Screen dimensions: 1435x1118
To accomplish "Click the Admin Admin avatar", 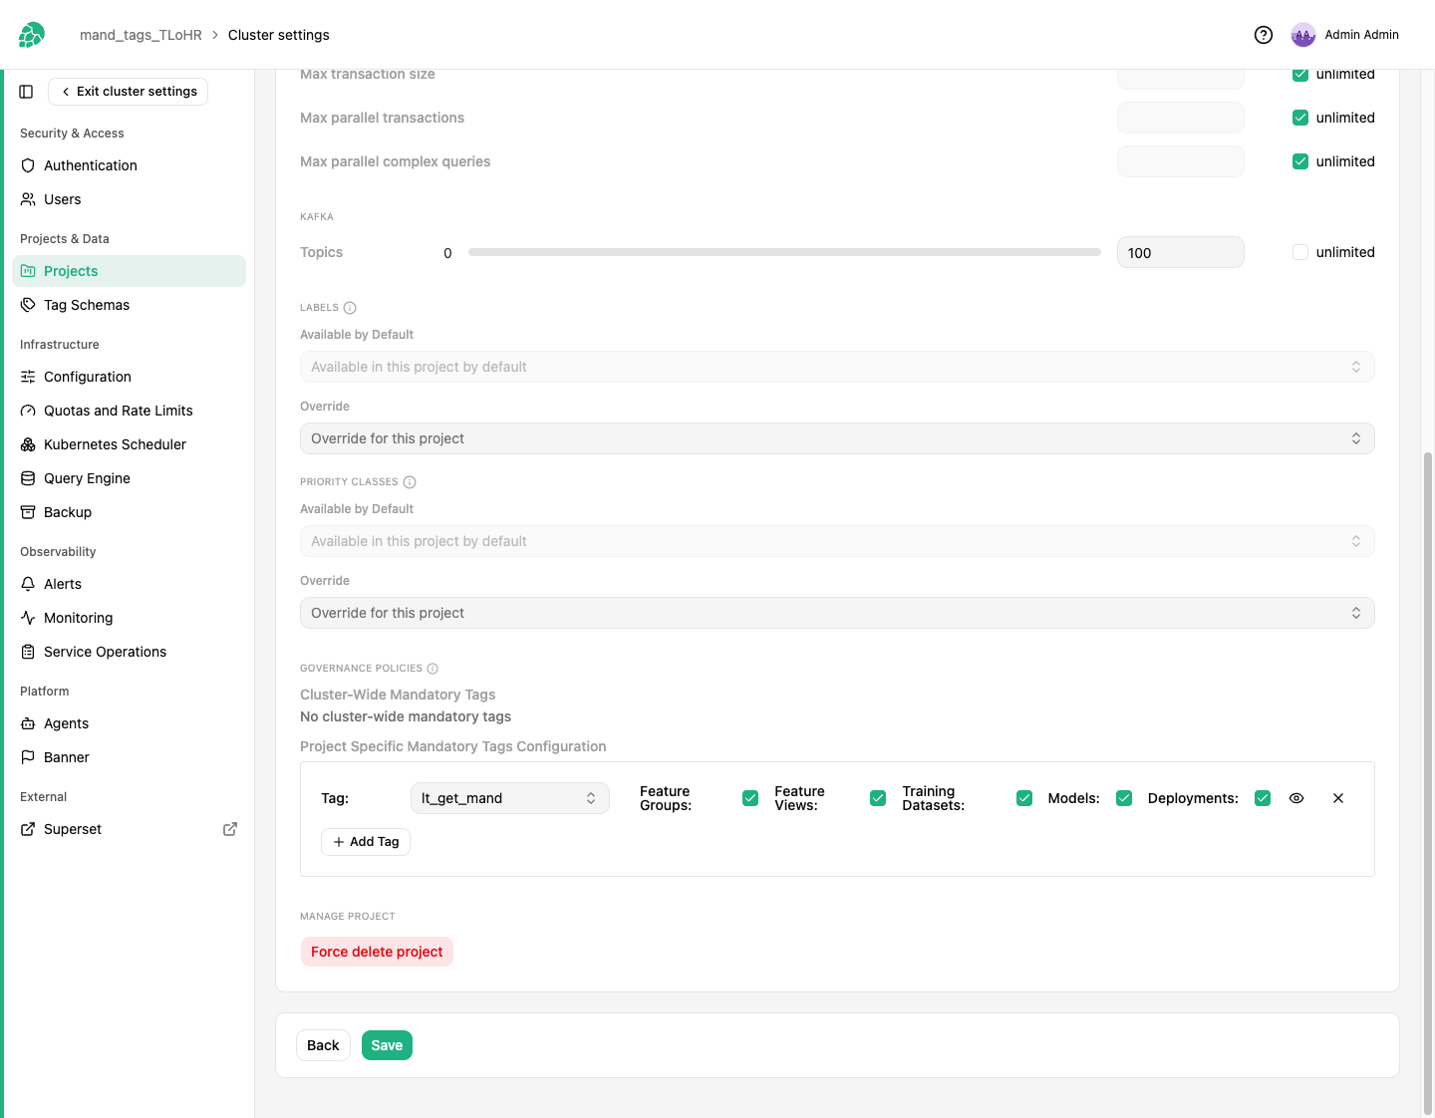I will point(1303,35).
